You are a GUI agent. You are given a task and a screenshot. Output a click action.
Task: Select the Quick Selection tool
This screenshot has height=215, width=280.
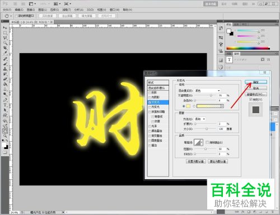pyautogui.click(x=5, y=43)
